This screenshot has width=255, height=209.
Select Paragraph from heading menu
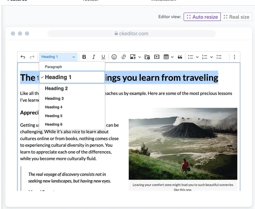tap(72, 67)
